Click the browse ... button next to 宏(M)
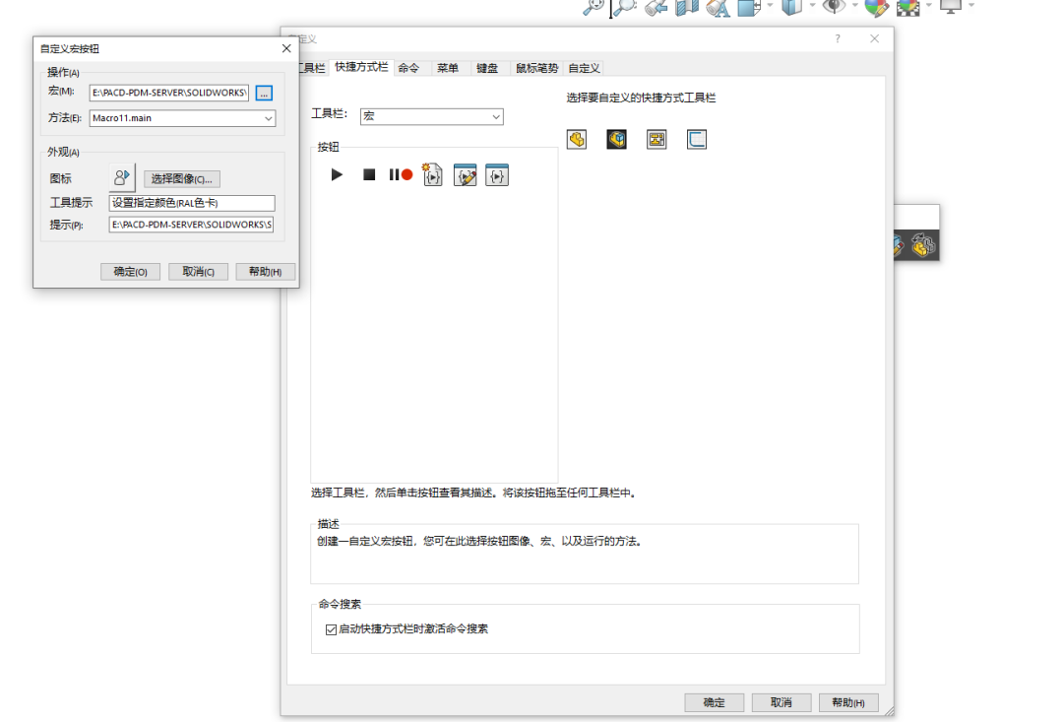Viewport: 1063px width, 722px height. tap(263, 93)
